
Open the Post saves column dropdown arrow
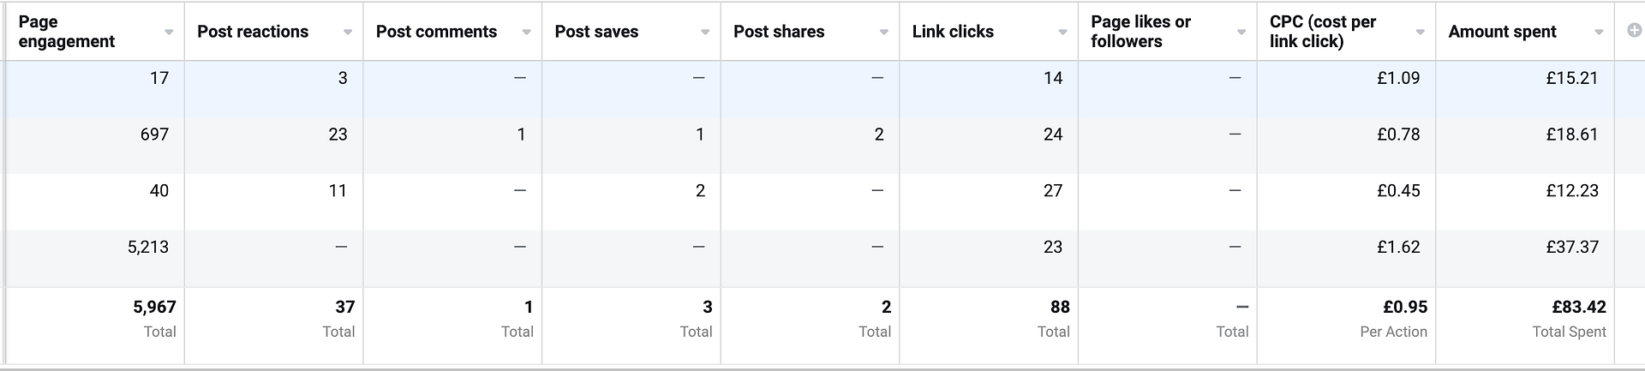pos(705,33)
